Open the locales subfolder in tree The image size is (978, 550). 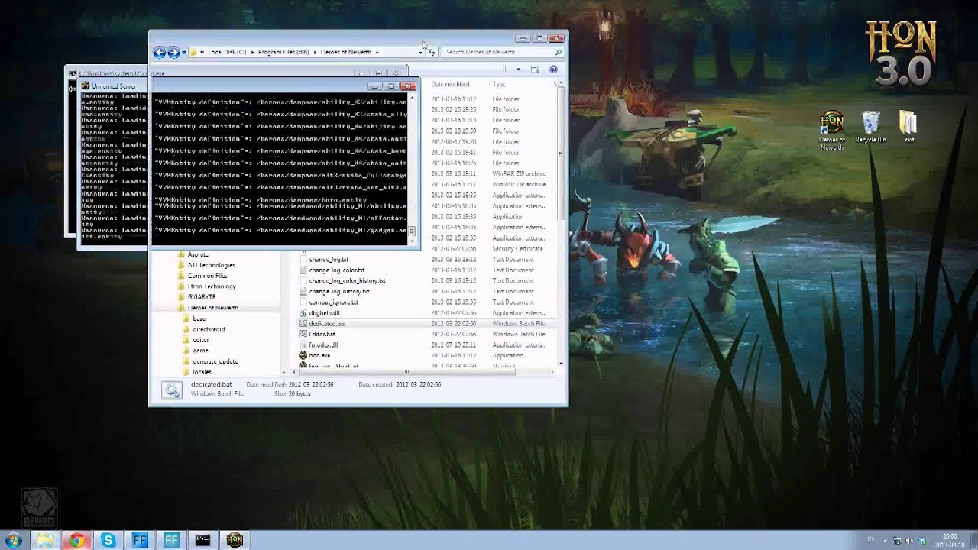(x=202, y=372)
